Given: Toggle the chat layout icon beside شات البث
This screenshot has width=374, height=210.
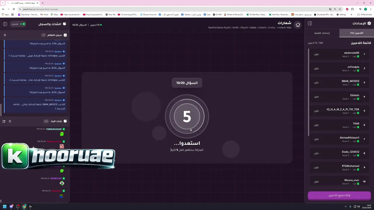Looking at the screenshot, I should click(4, 121).
